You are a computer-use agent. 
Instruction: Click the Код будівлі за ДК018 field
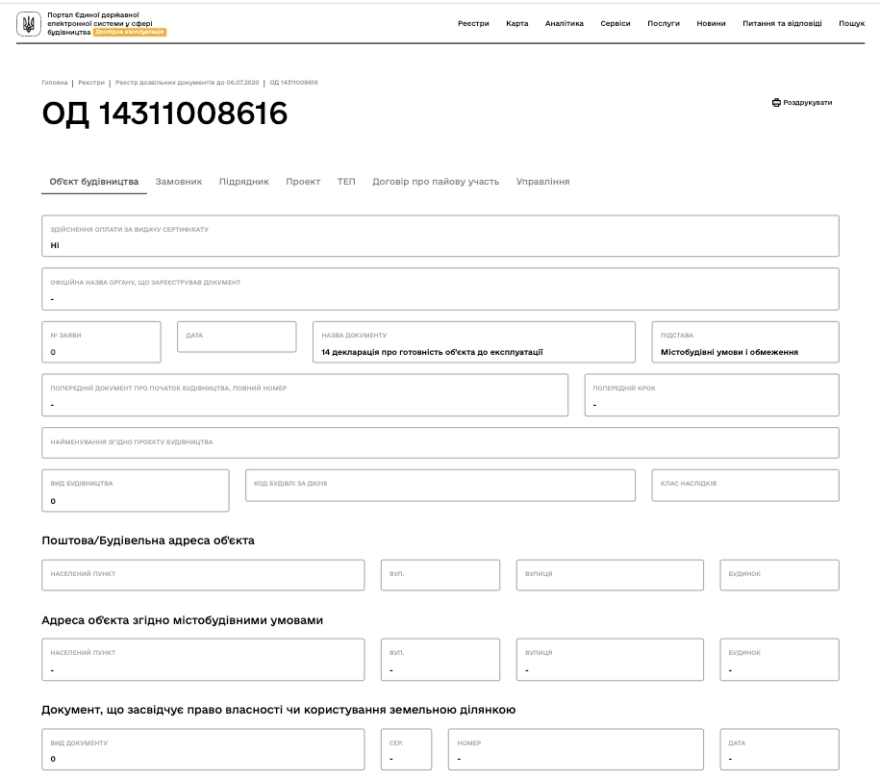pos(440,485)
